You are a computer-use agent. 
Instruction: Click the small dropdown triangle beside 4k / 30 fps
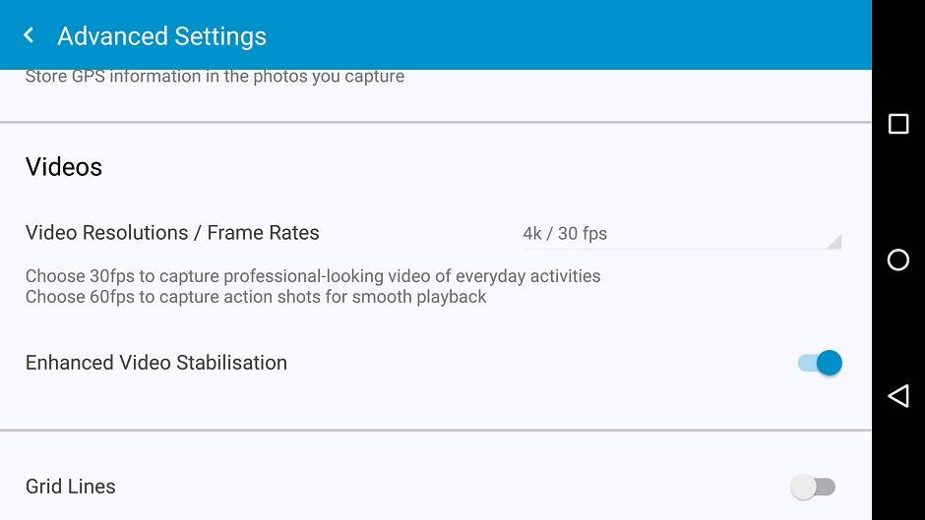(833, 242)
